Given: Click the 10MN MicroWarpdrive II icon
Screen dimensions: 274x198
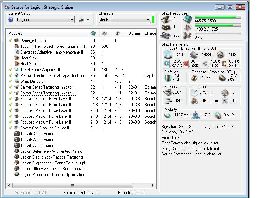Looking at the screenshot, I should [x=16, y=70].
